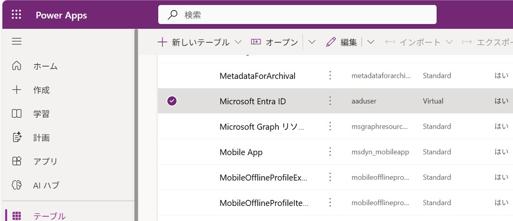Click the 検索 search box
The width and height of the screenshot is (513, 221).
[297, 15]
